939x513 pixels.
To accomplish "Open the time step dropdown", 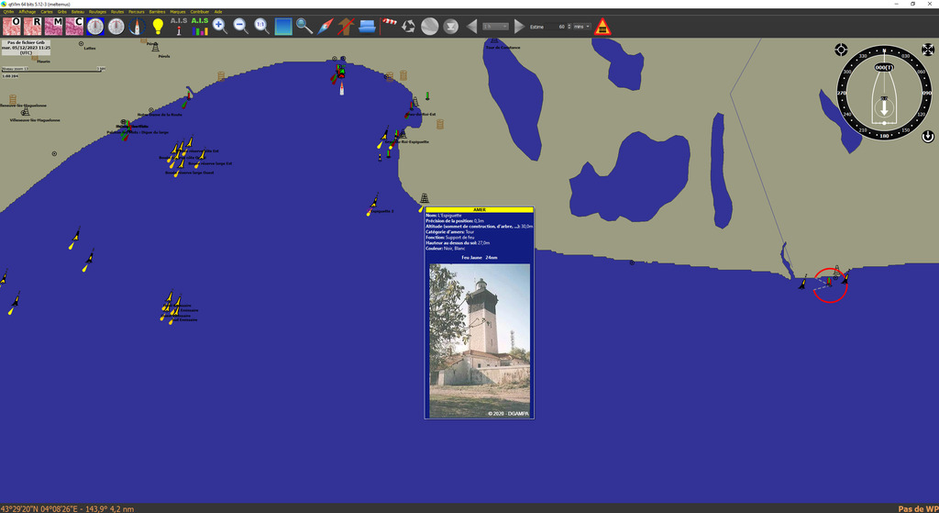I will (495, 27).
